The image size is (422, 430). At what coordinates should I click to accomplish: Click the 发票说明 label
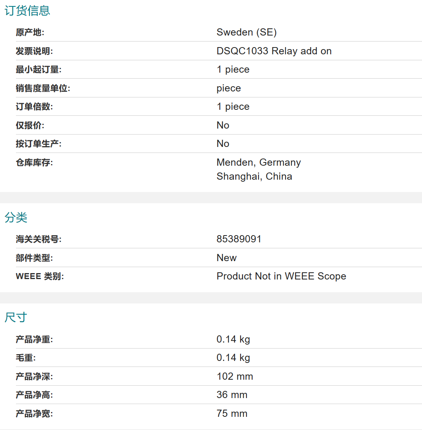coord(34,51)
